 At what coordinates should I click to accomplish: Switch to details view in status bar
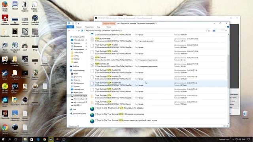pyautogui.click(x=225, y=126)
